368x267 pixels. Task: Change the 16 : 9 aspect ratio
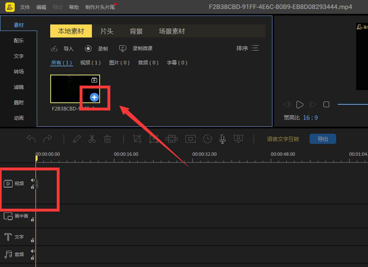[310, 117]
